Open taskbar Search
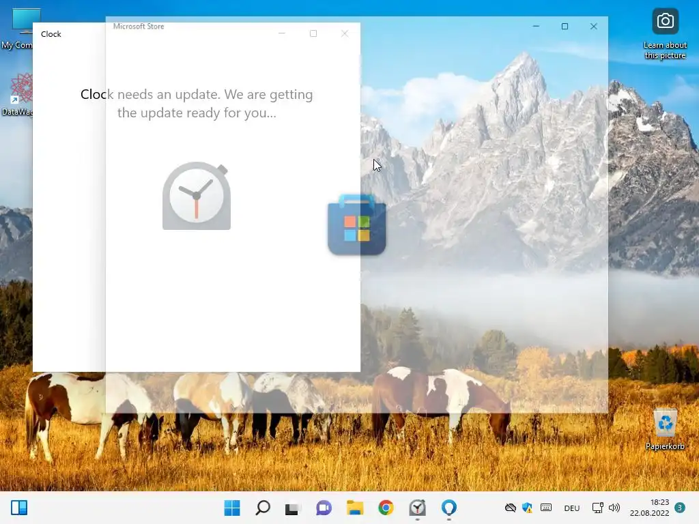 tap(263, 508)
